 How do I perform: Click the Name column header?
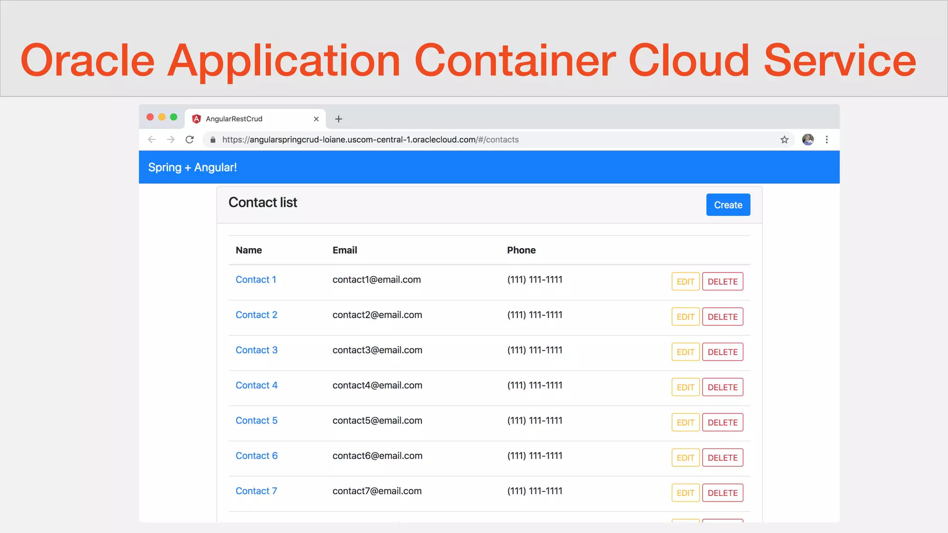click(249, 250)
